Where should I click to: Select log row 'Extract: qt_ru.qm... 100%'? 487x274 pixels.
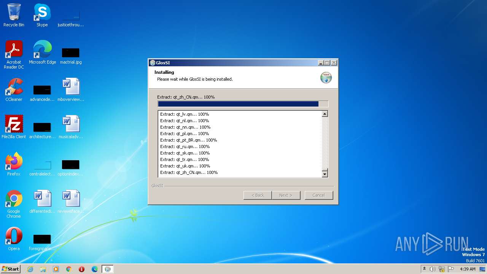tap(185, 147)
